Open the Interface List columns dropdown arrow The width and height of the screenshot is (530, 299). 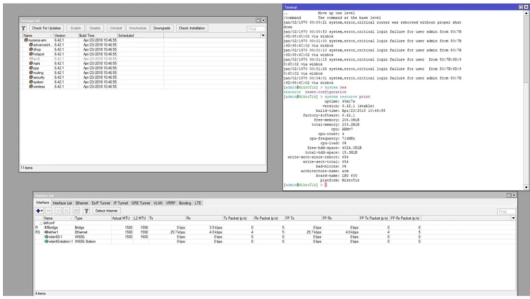point(514,218)
